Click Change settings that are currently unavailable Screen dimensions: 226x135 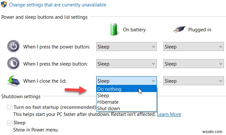click(57, 5)
